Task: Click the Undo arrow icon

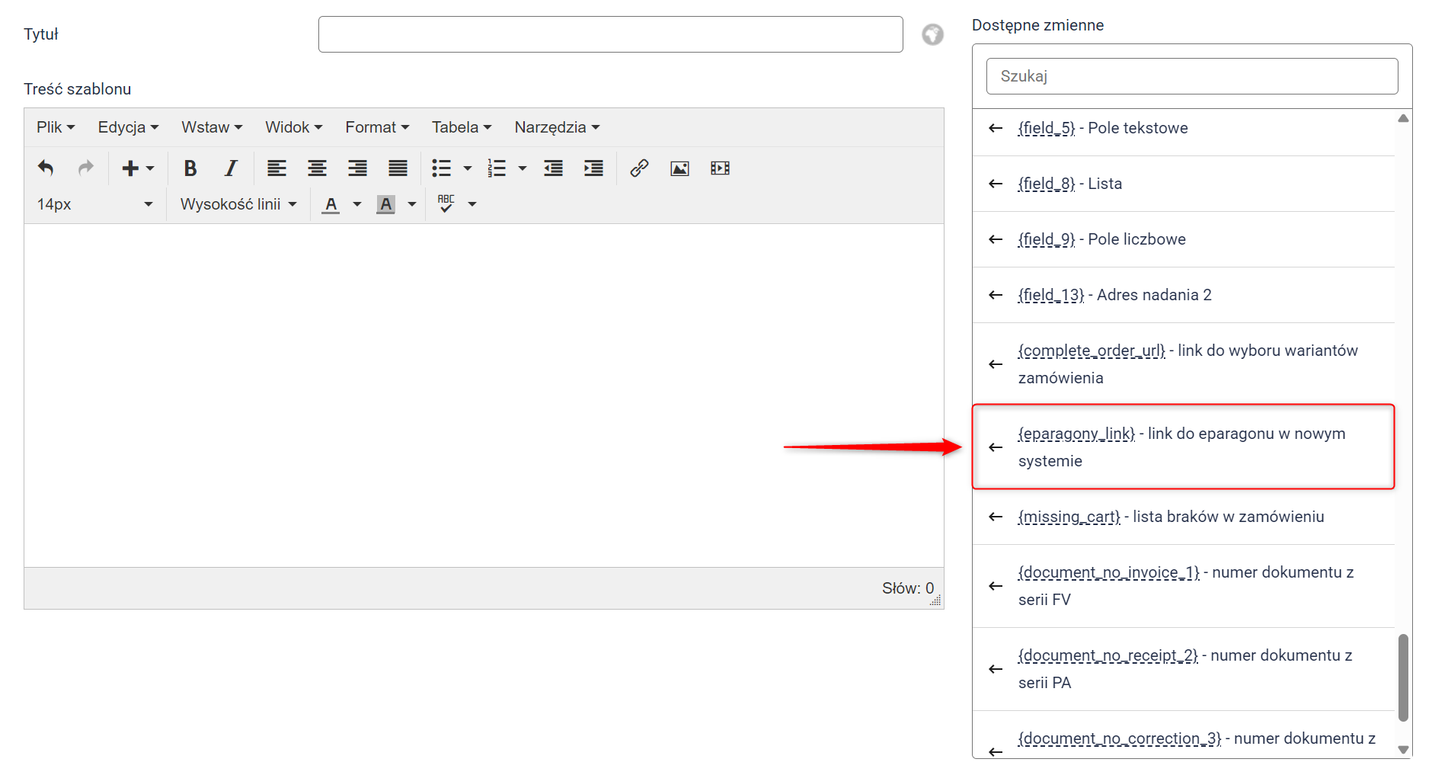Action: click(46, 168)
